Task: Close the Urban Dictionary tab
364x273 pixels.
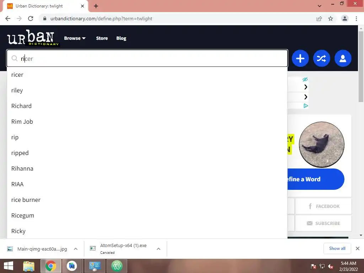Action: (82, 6)
